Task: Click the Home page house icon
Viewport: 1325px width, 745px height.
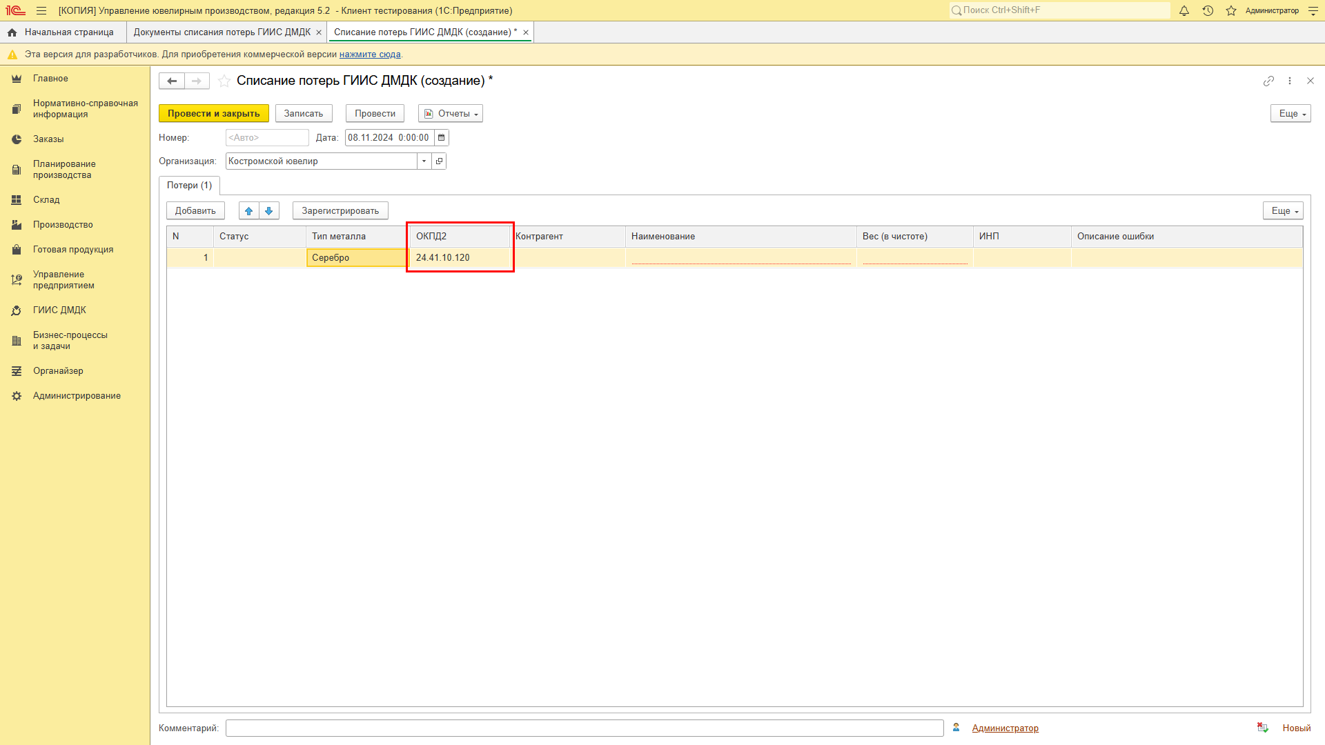Action: 12,32
